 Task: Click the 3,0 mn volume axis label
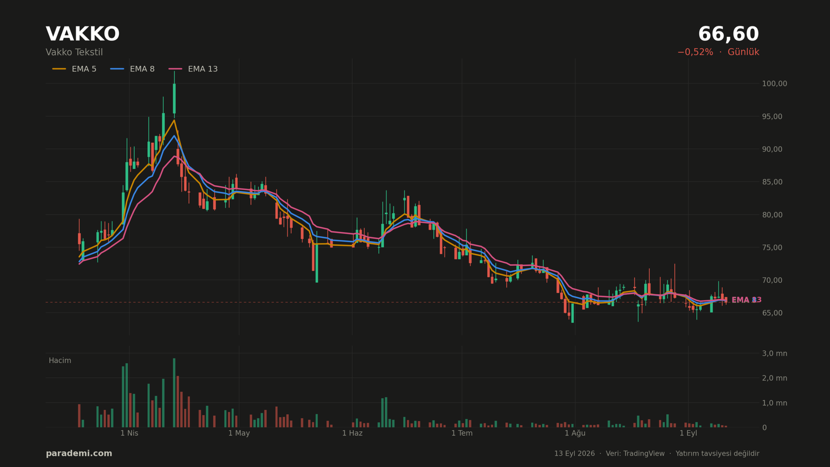click(x=774, y=354)
